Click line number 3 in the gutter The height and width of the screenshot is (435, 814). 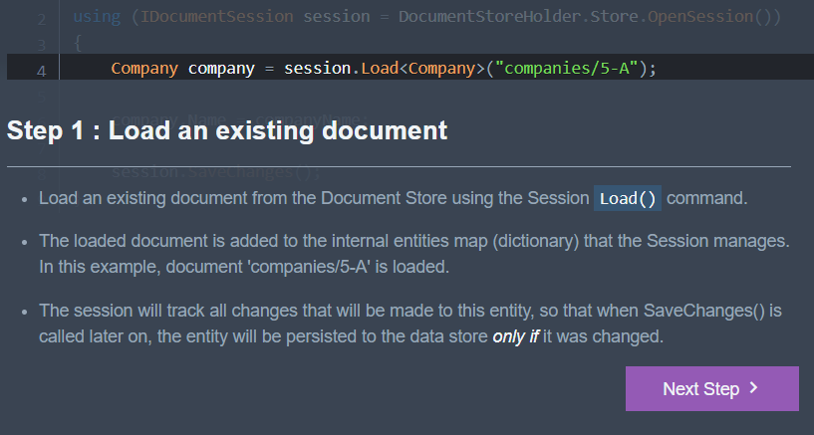pos(41,45)
